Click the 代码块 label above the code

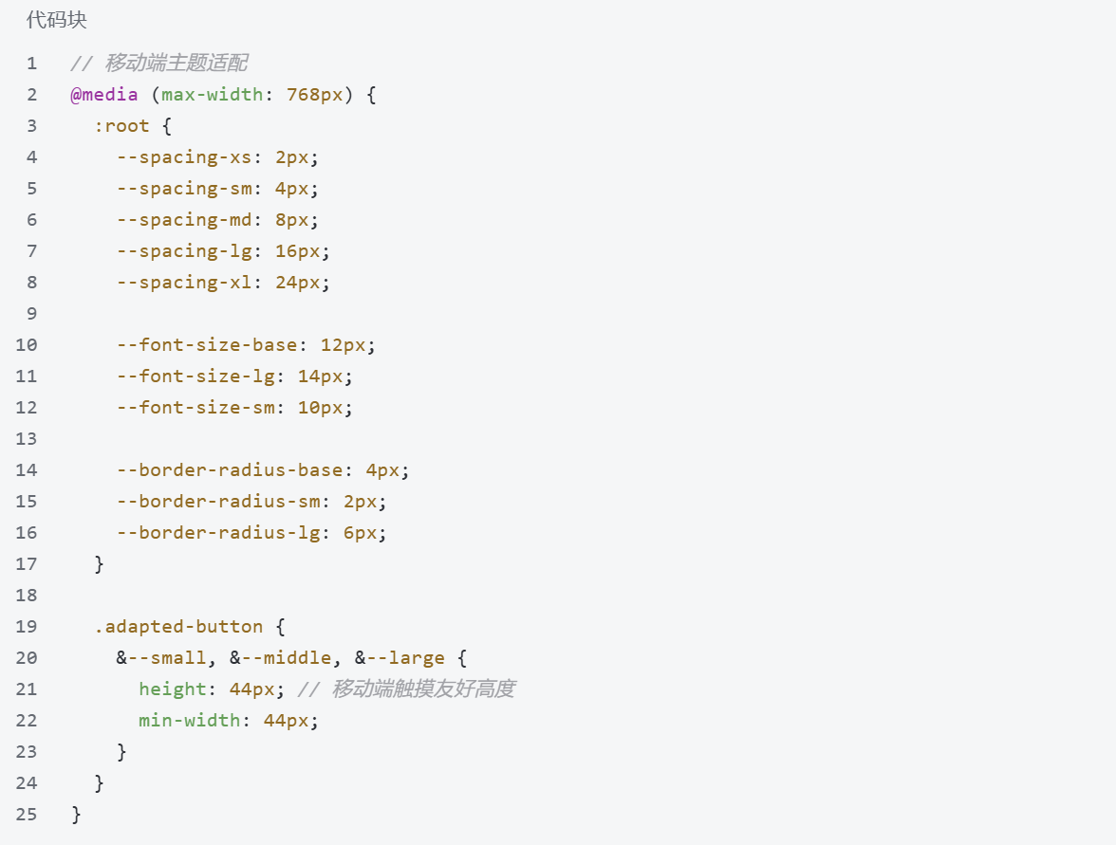coord(57,20)
